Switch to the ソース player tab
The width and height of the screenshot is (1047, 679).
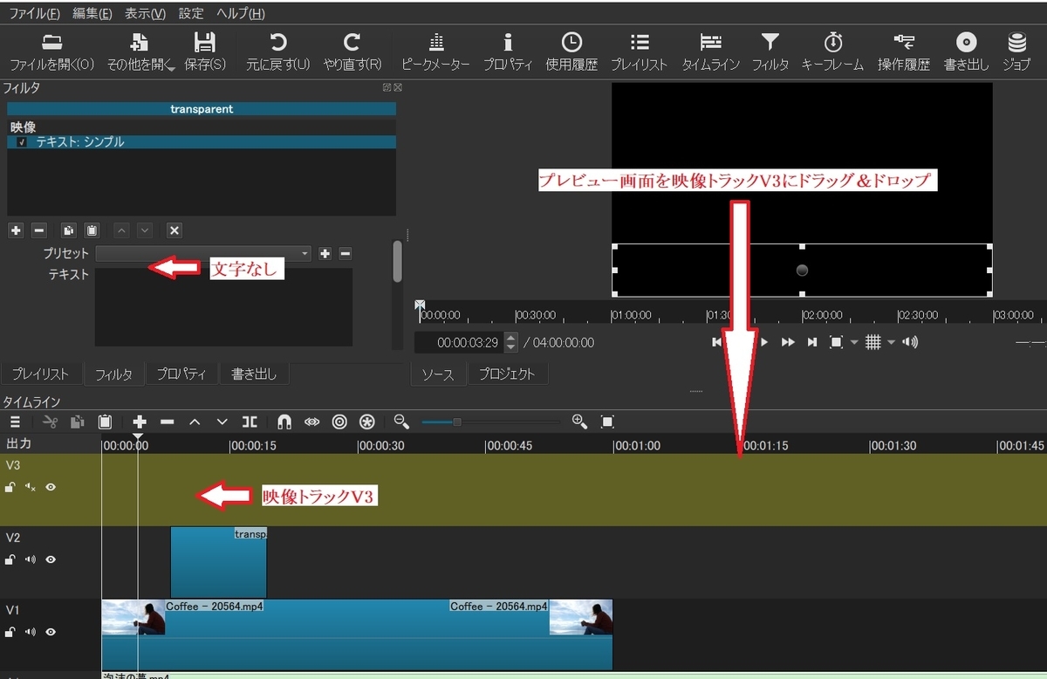point(438,374)
